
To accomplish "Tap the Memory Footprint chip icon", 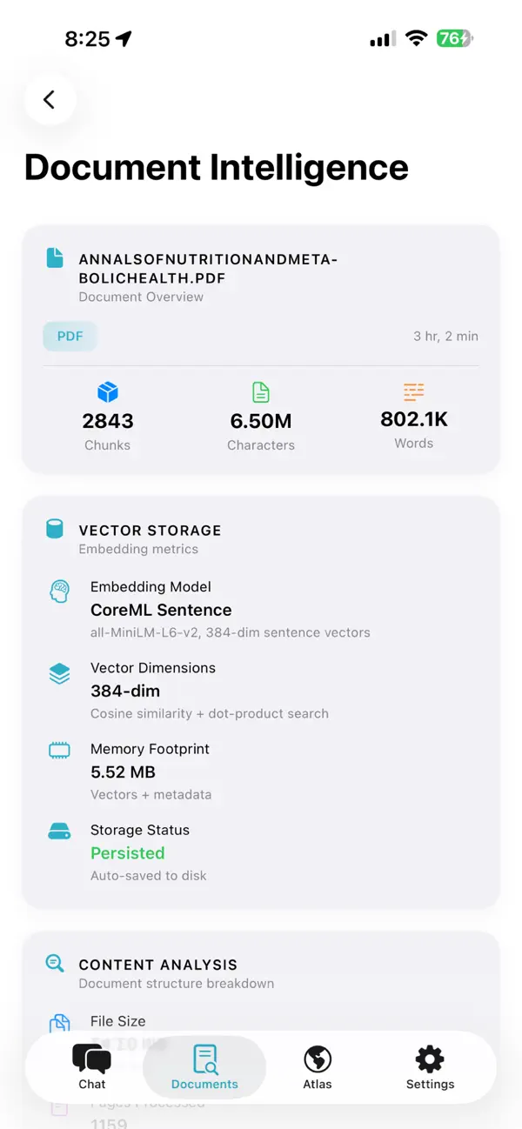I will click(x=58, y=749).
